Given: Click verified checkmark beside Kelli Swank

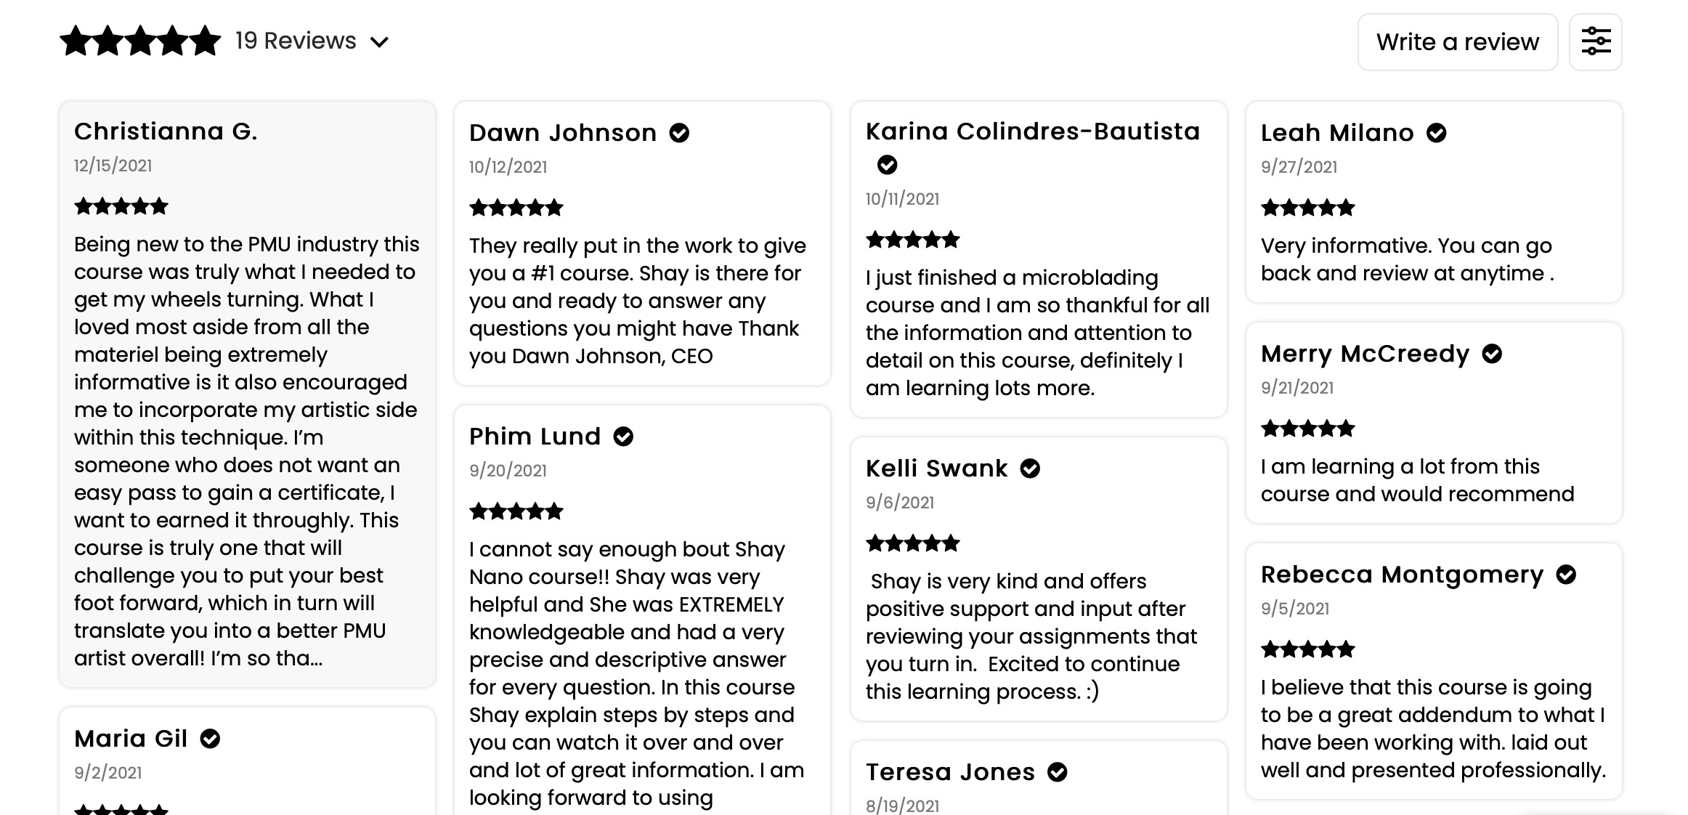Looking at the screenshot, I should point(1030,469).
